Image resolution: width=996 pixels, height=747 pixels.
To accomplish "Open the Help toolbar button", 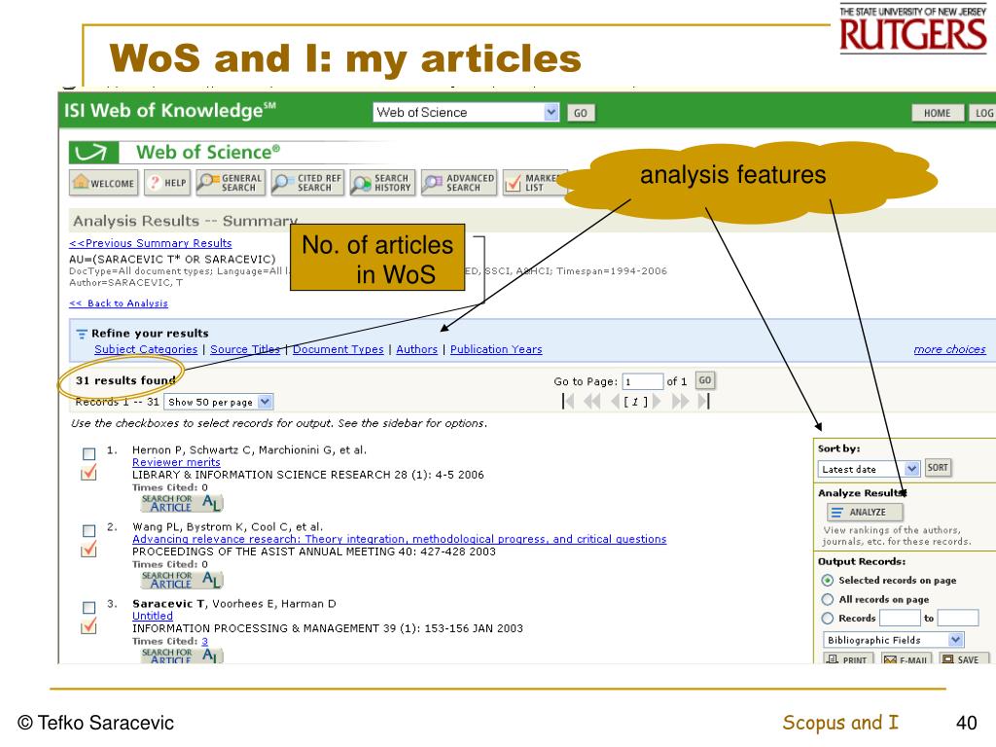I will 167,183.
